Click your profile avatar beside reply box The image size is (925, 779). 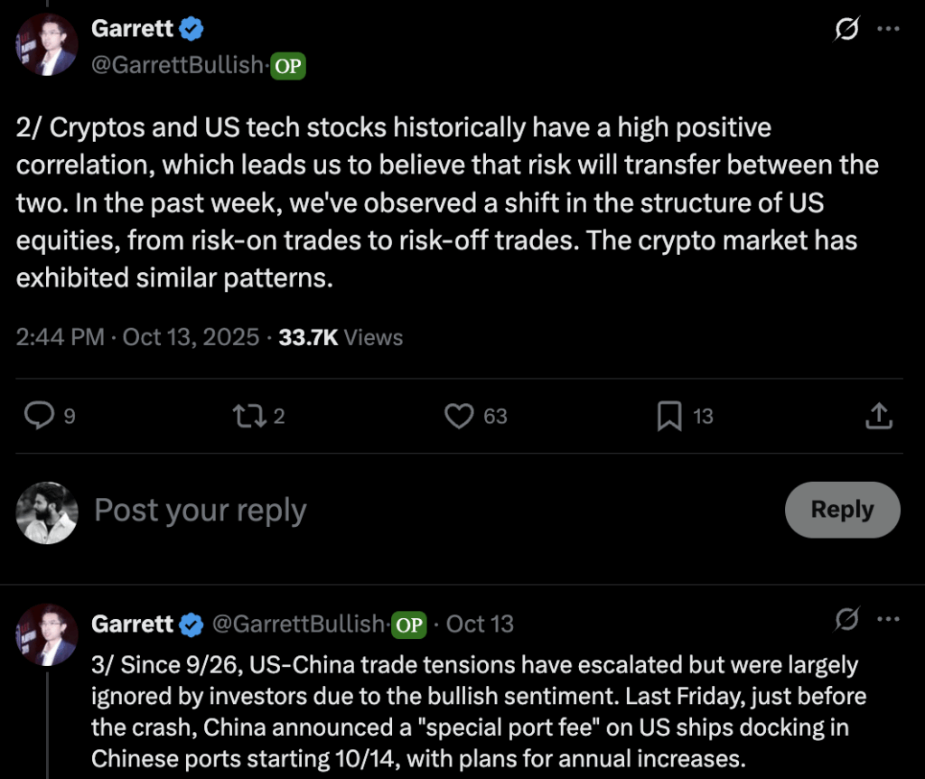pyautogui.click(x=46, y=512)
